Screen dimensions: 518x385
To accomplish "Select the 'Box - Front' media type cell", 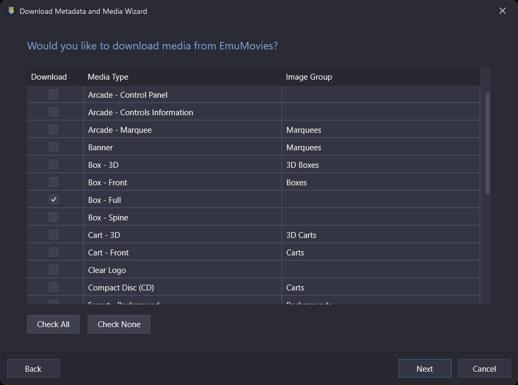I will tap(183, 182).
